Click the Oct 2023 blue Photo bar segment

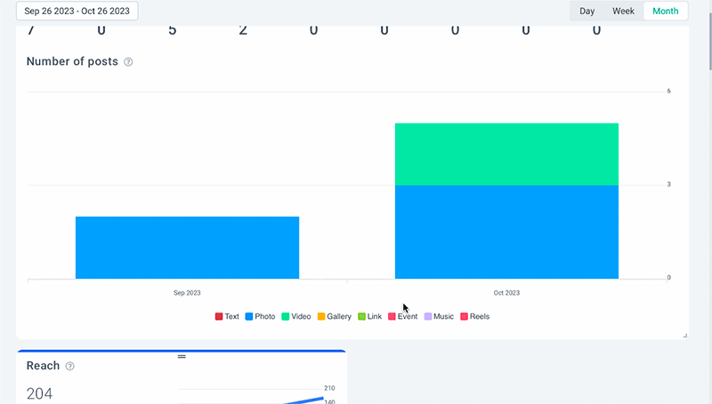point(506,231)
